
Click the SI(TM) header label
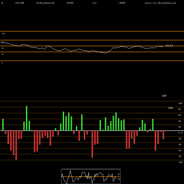click(x=70, y=3)
